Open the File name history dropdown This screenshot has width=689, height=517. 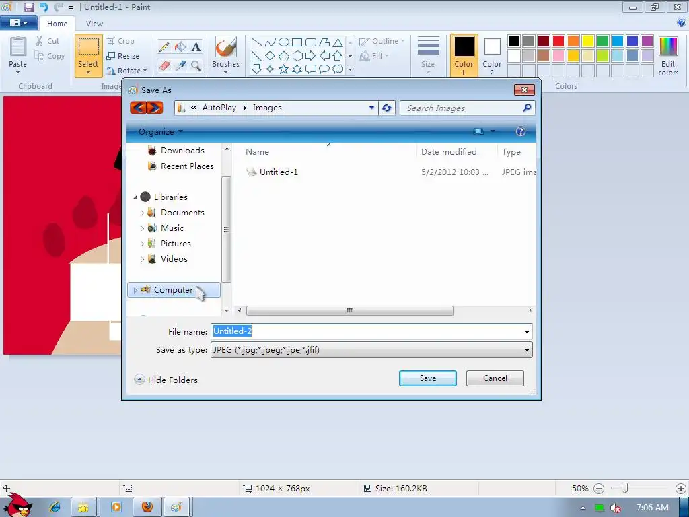tap(527, 331)
